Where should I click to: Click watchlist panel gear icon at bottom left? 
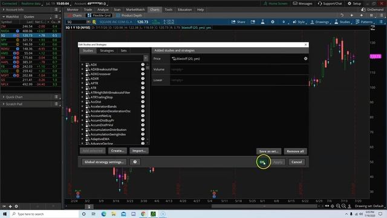16,206
